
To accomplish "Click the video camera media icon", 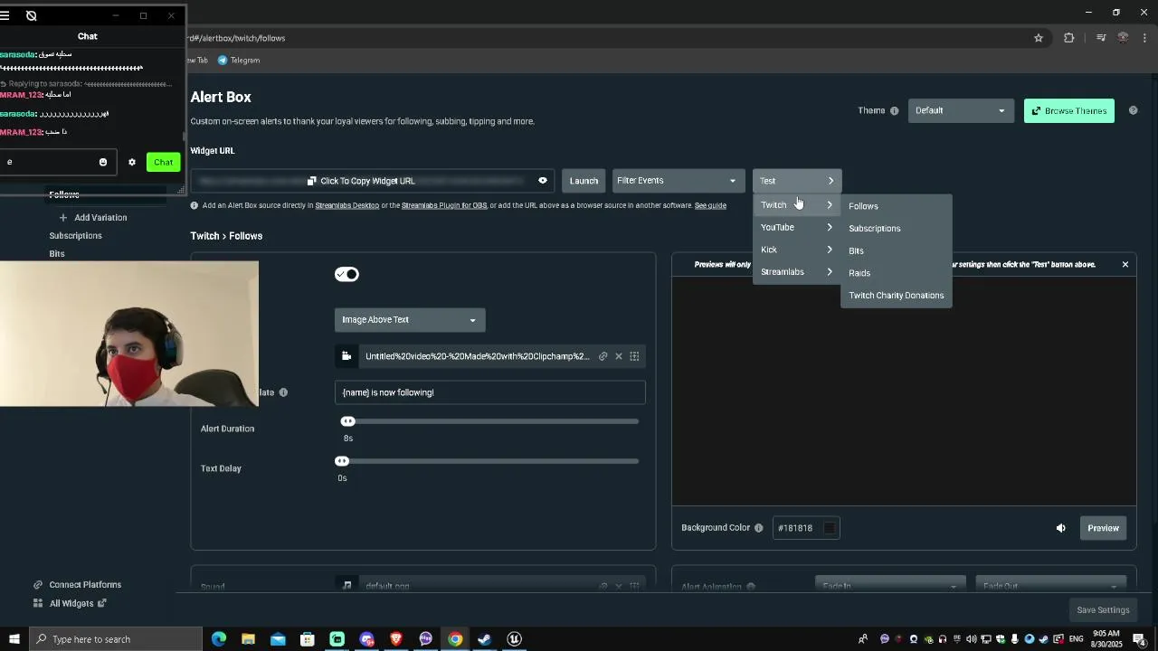I will [346, 356].
